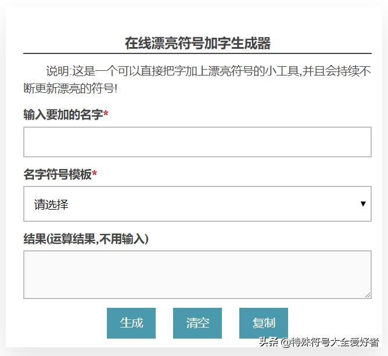
Task: Click the 在线漂亮符号加字生成器 heading
Action: tap(197, 43)
